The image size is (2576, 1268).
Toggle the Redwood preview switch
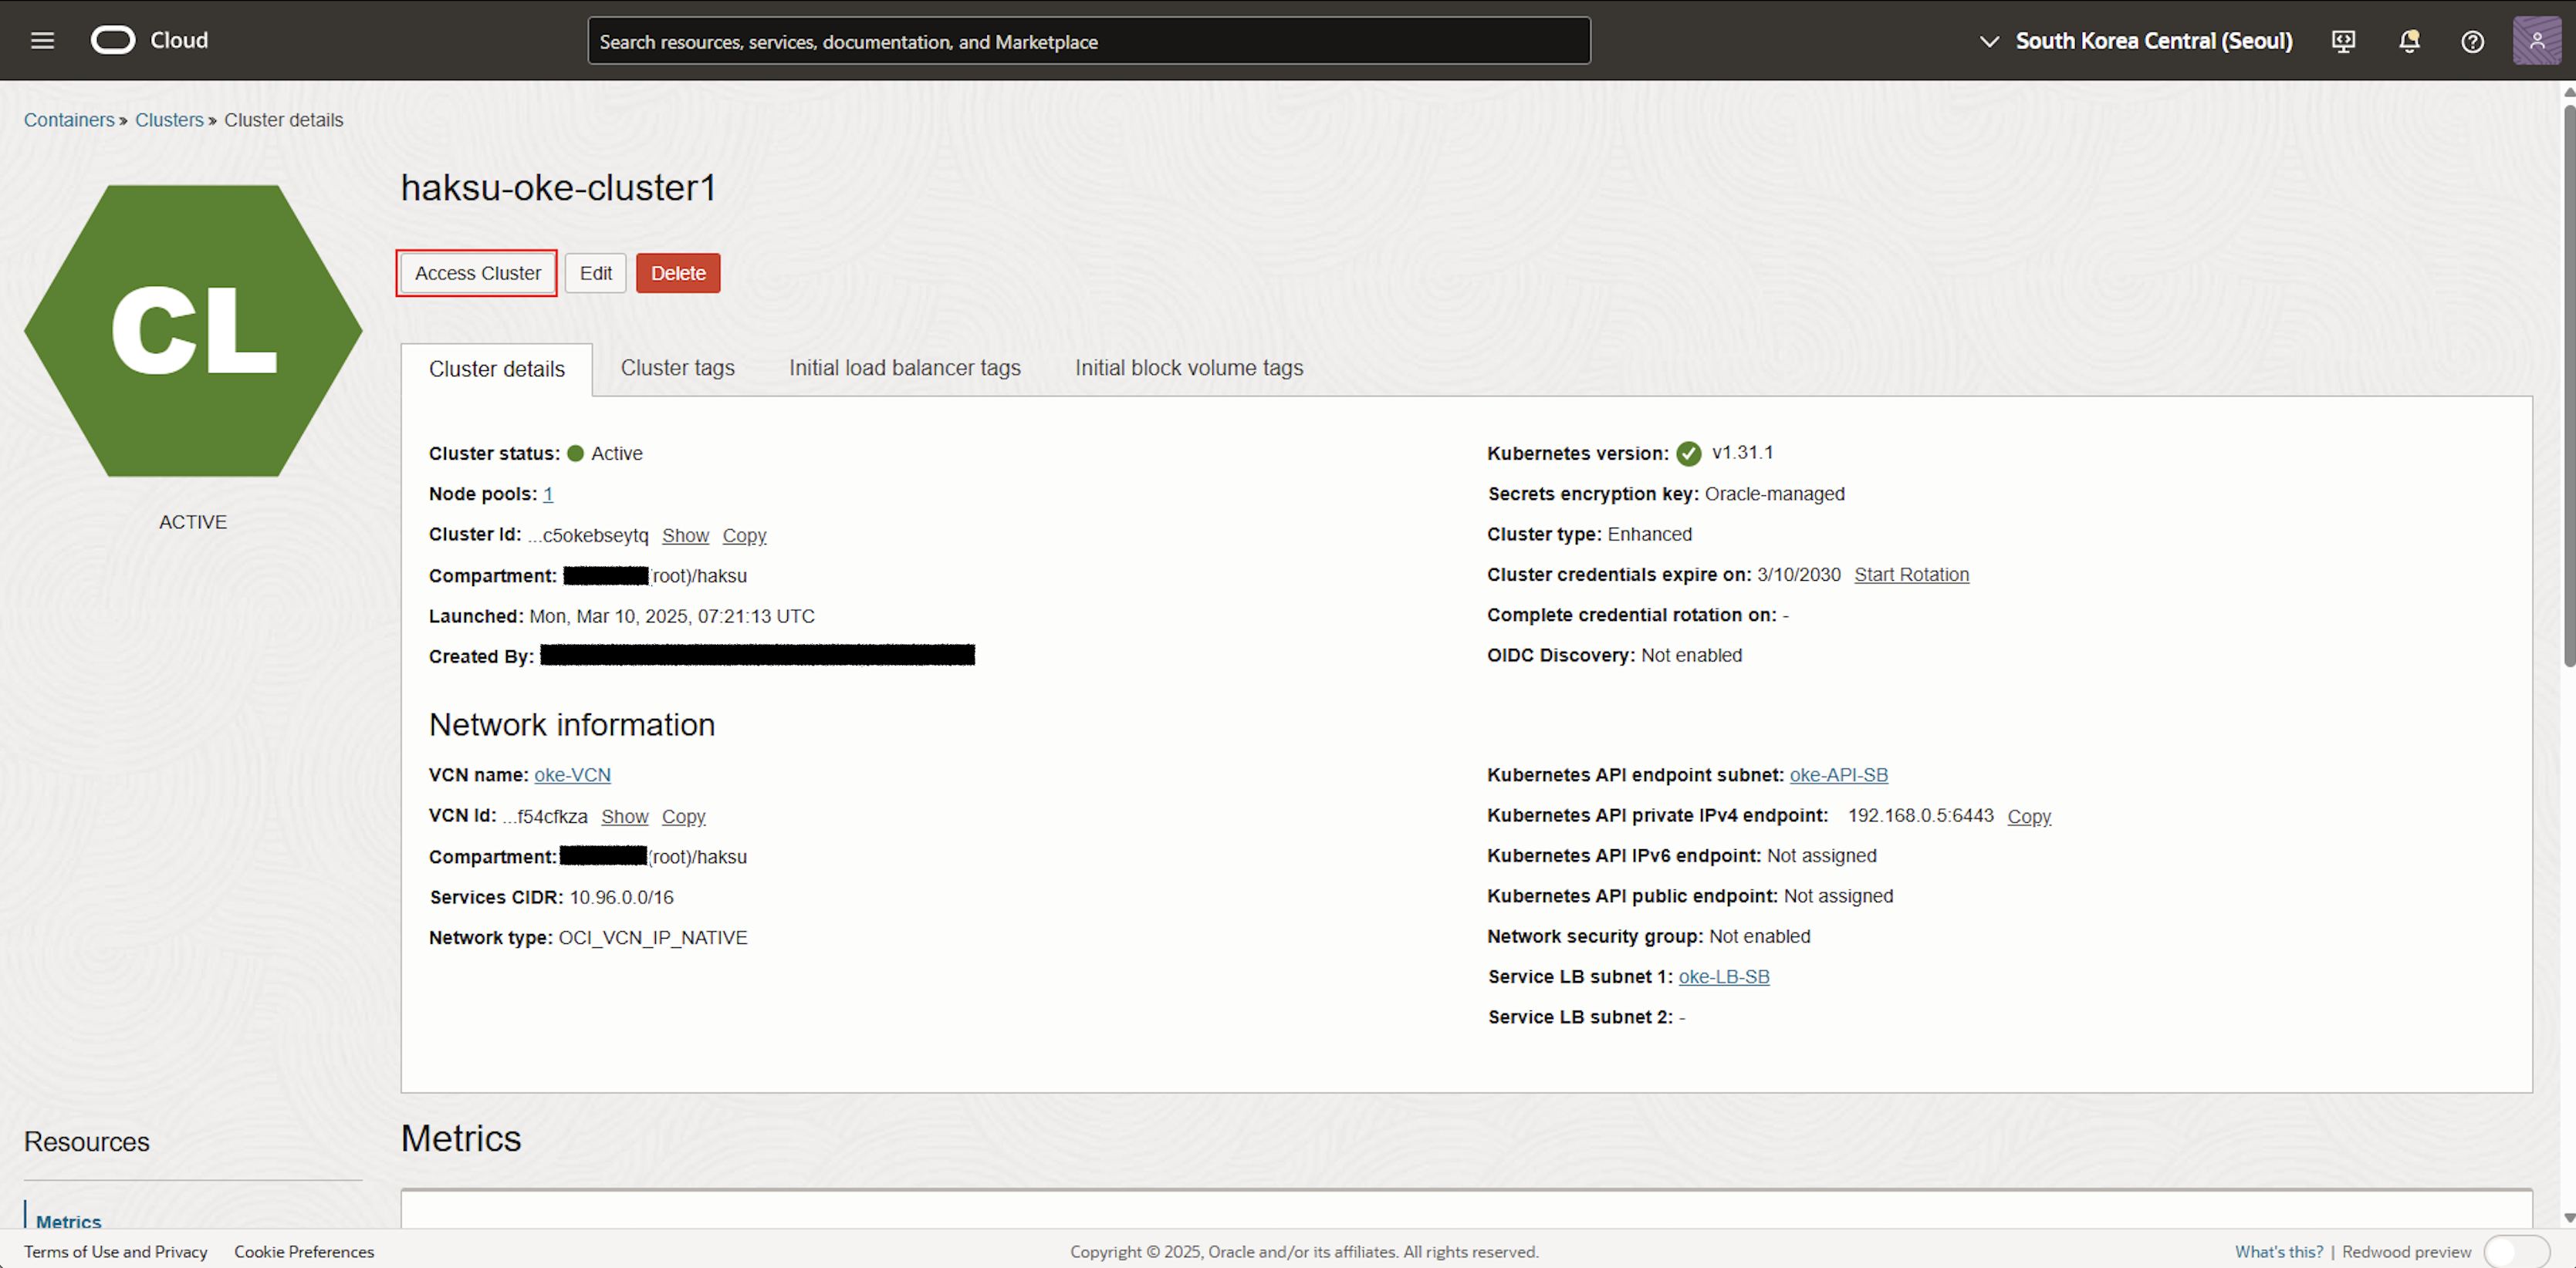(2516, 1251)
